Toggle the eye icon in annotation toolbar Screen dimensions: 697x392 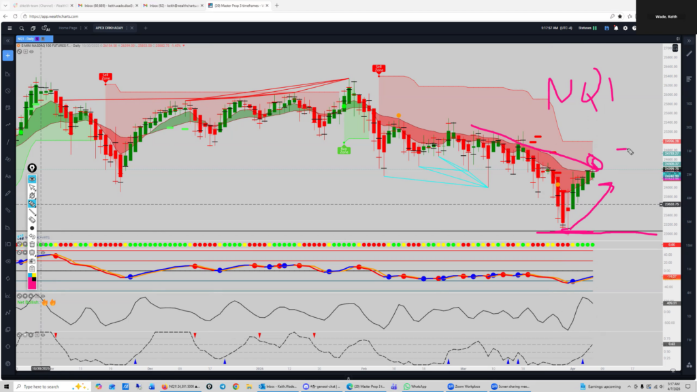pyautogui.click(x=32, y=178)
